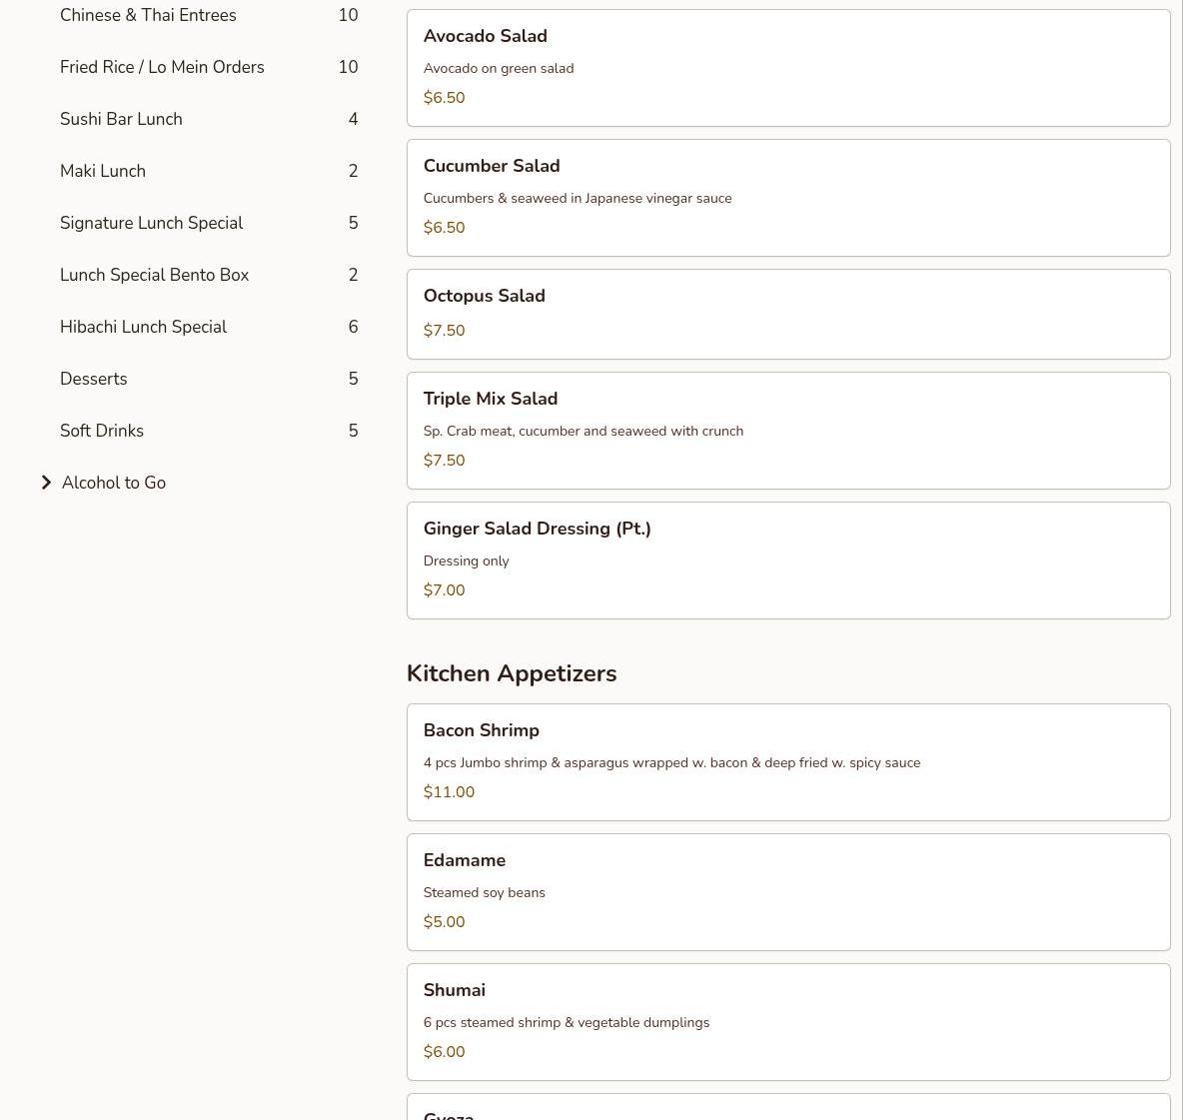Select the Soft Drinks category
The image size is (1203, 1120).
point(102,431)
